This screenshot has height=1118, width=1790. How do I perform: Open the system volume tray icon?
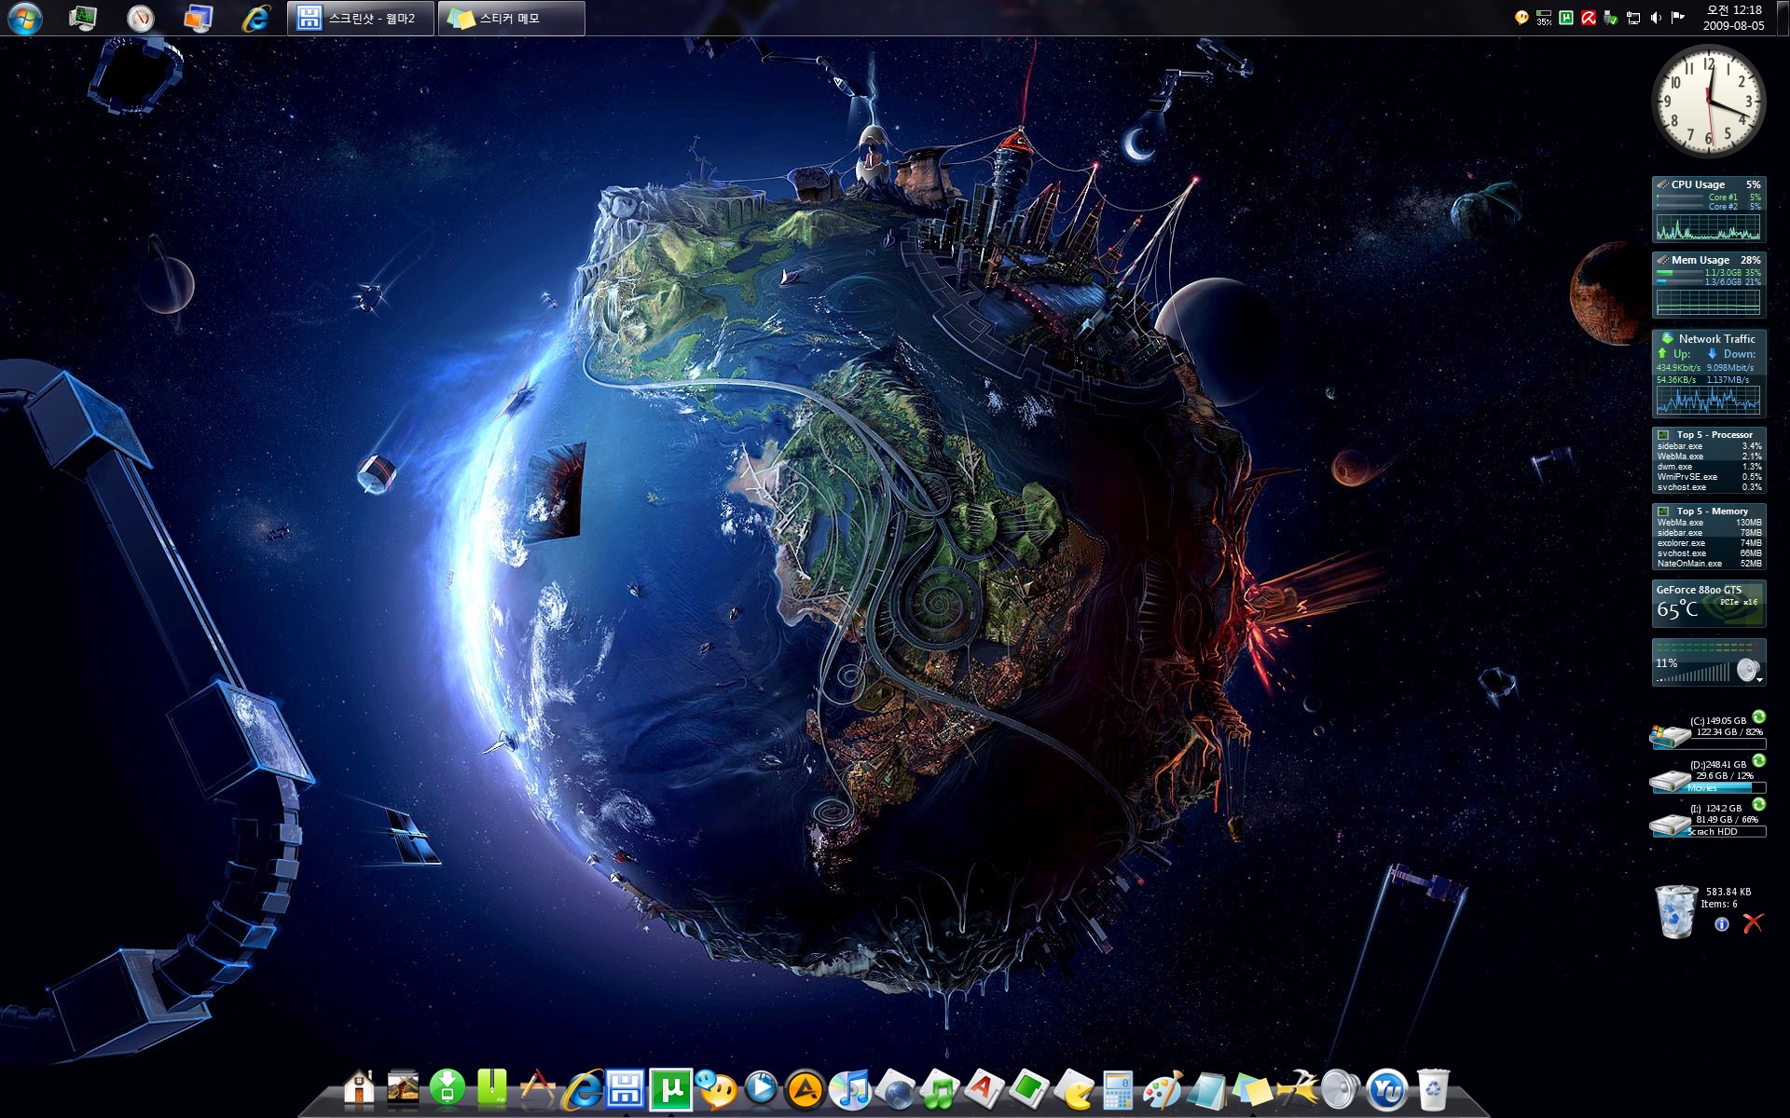(1656, 18)
